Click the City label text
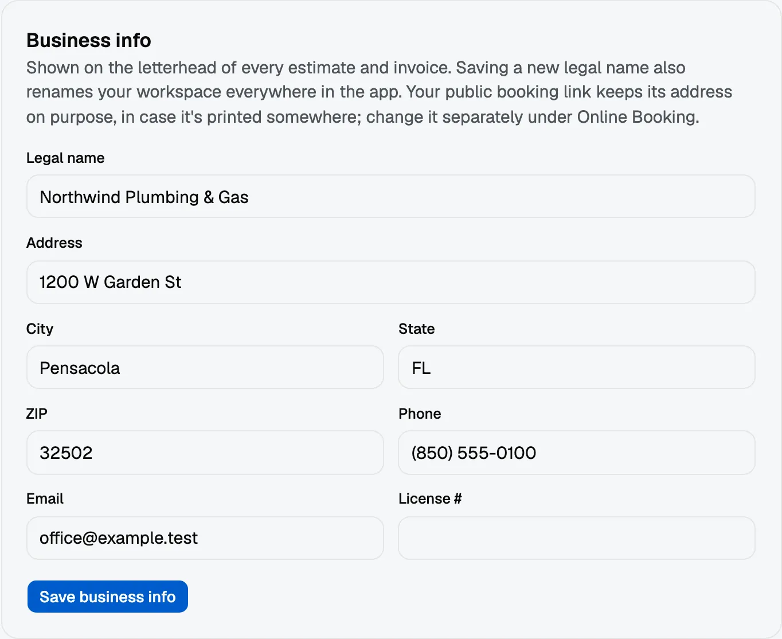The width and height of the screenshot is (782, 639). (40, 329)
